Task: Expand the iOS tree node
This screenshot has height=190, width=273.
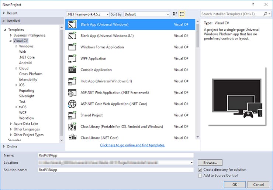Action: tap(16, 85)
